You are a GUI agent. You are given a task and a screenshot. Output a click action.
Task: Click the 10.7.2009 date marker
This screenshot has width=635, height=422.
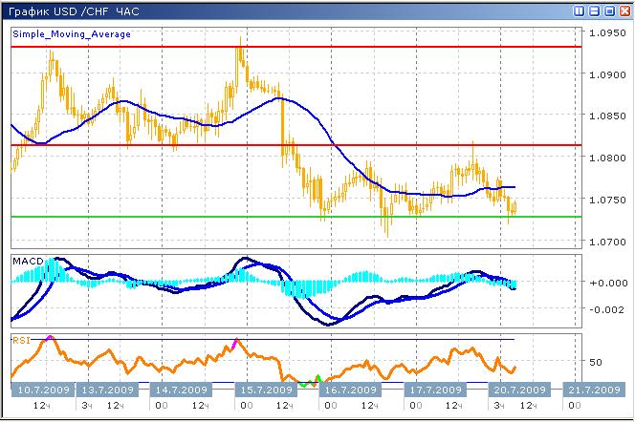(x=43, y=390)
